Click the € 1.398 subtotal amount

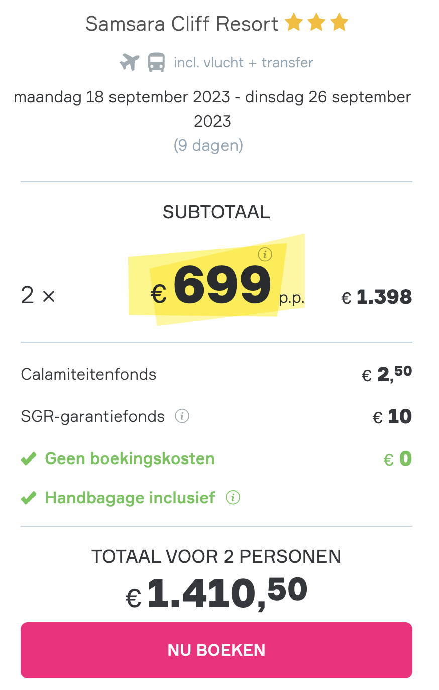coord(377,297)
